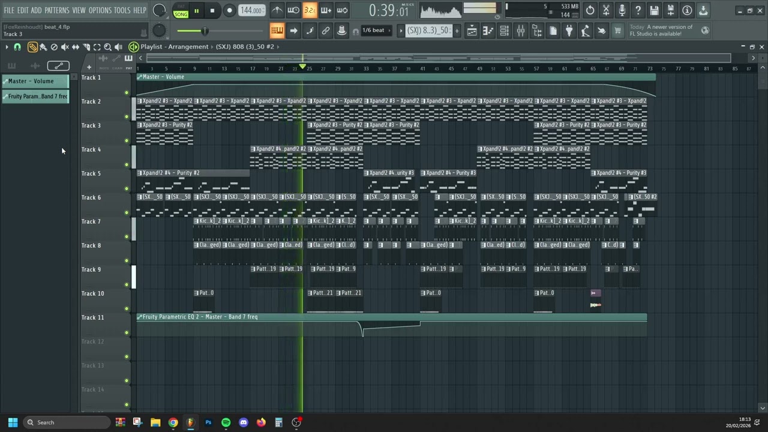
Task: Toggle overdub blend recording icon
Action: (326, 10)
